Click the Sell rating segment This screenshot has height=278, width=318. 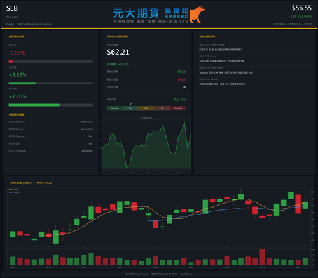(162, 109)
